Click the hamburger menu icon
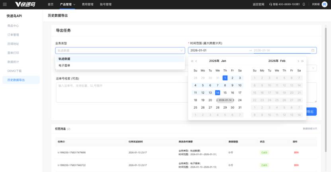This screenshot has height=172, width=331. (x=5, y=4)
